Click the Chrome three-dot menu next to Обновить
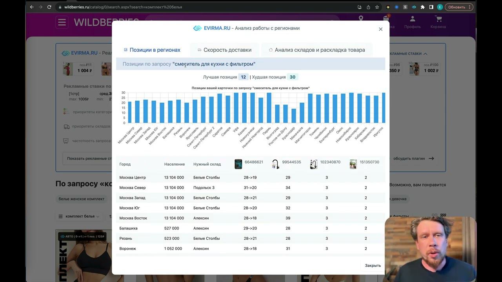Screen dimensions: 502x282 pyautogui.click(x=470, y=7)
